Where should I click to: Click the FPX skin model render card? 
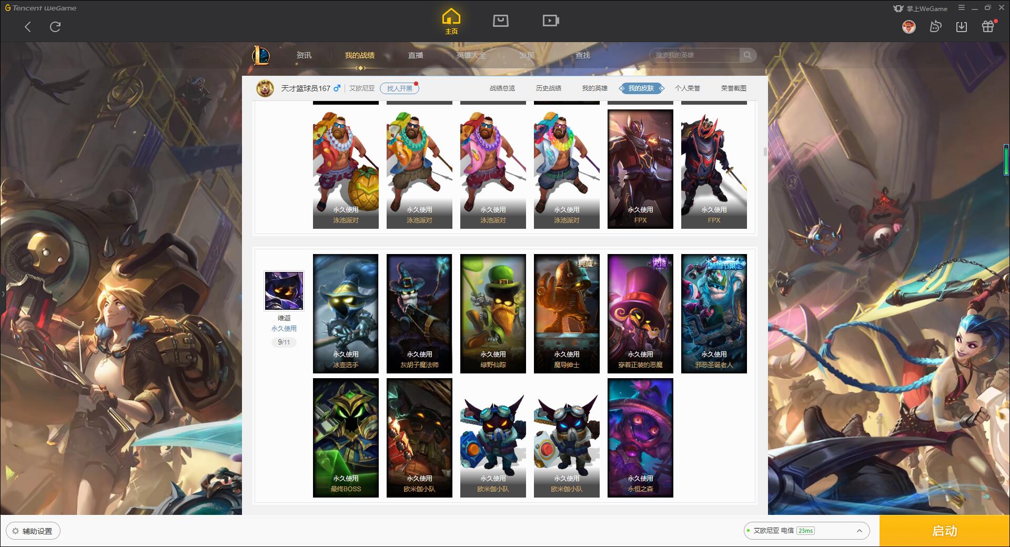point(714,169)
